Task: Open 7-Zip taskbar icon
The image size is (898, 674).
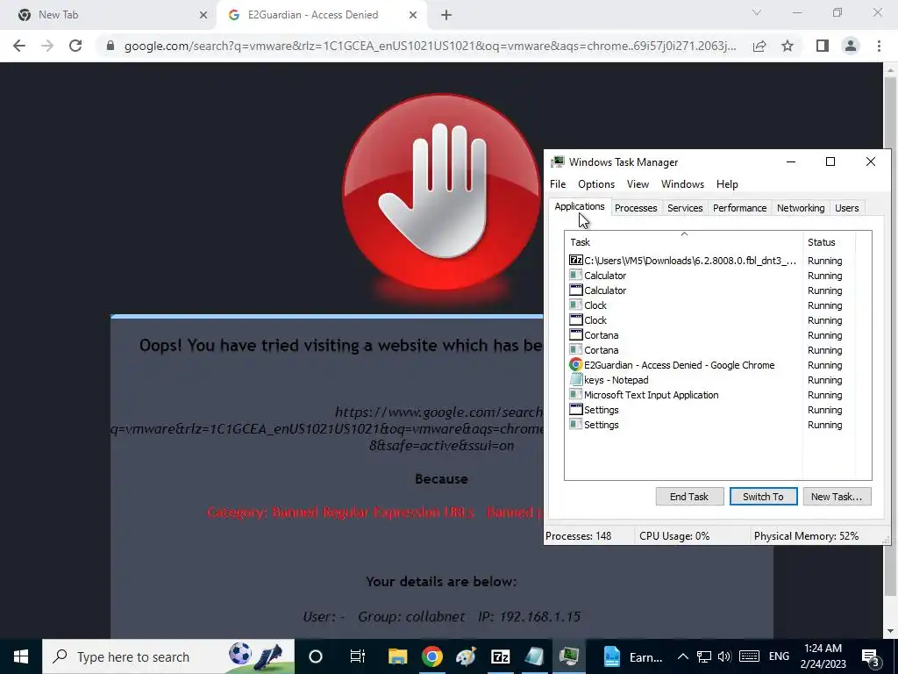Action: point(500,656)
